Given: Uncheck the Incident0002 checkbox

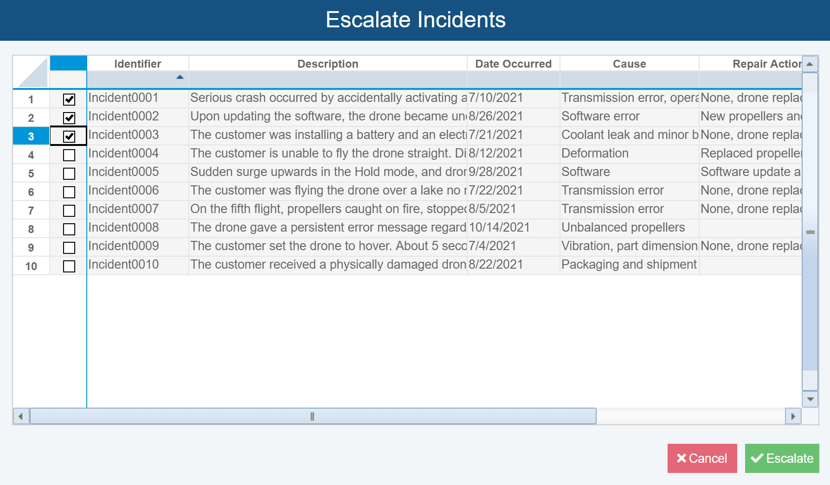Looking at the screenshot, I should [69, 118].
